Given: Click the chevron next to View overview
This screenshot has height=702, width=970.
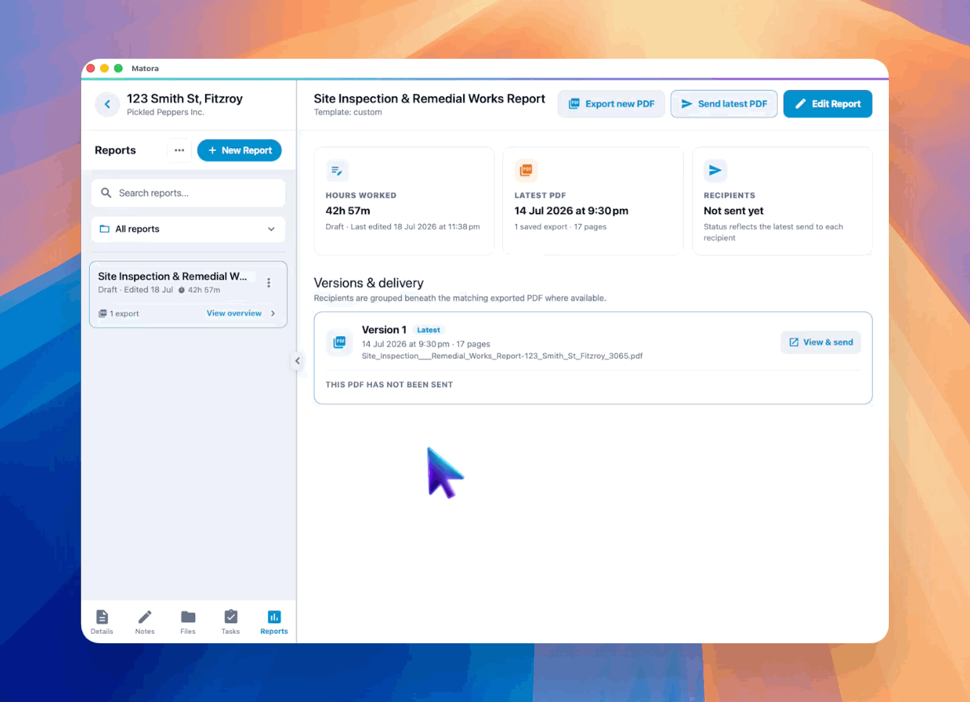Looking at the screenshot, I should [x=273, y=313].
